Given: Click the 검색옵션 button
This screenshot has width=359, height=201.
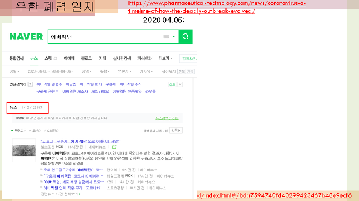Looking at the screenshot, I should coord(189,59).
